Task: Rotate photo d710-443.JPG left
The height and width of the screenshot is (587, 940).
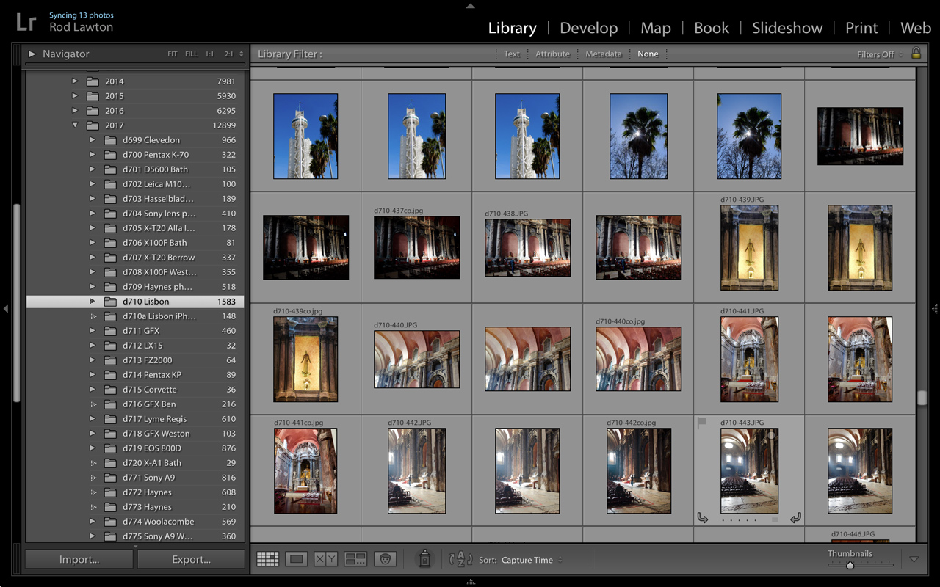Action: pyautogui.click(x=702, y=519)
